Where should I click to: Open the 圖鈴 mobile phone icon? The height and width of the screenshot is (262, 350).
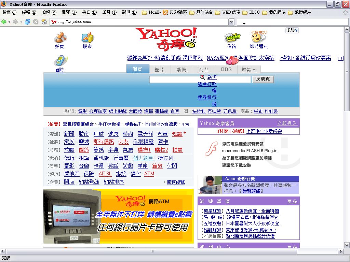[x=60, y=60]
